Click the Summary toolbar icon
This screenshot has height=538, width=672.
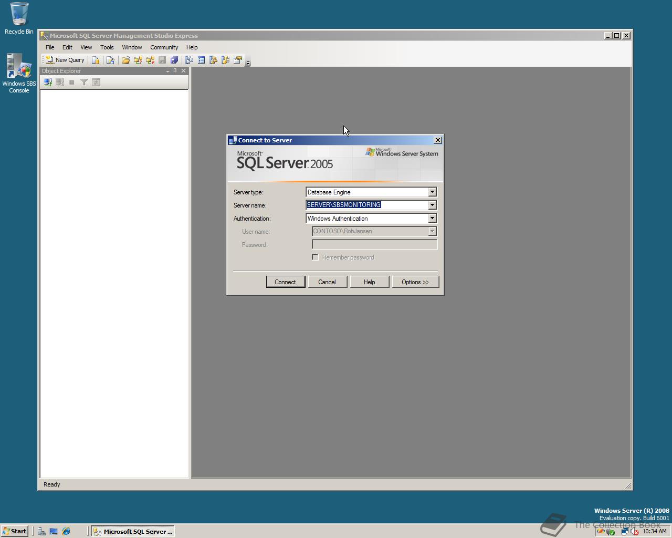pos(201,60)
